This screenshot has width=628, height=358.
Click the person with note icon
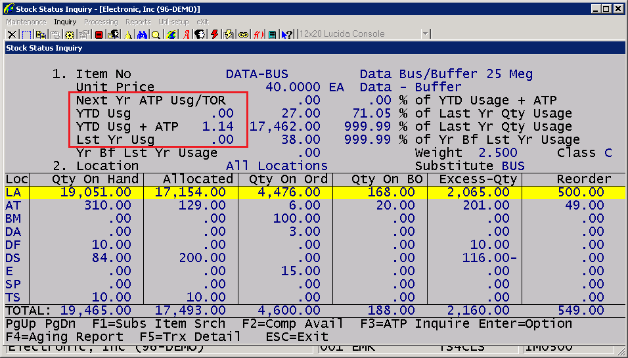tap(114, 34)
